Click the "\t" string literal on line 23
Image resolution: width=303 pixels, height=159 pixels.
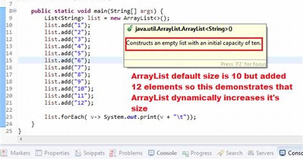(x=180, y=117)
